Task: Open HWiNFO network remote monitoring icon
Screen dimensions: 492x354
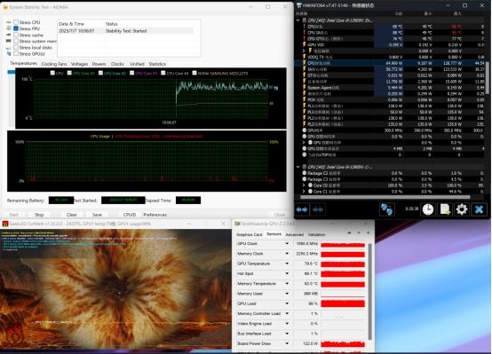Action: (387, 209)
